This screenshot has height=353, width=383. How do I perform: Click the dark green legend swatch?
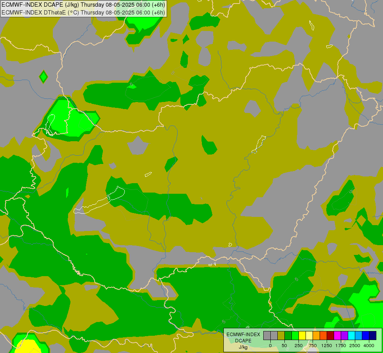pos(288,336)
